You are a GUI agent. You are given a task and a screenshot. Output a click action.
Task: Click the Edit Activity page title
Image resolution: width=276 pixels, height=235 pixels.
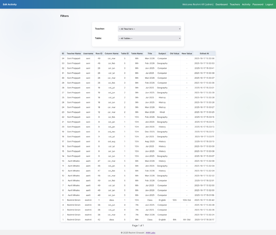pos(10,4)
